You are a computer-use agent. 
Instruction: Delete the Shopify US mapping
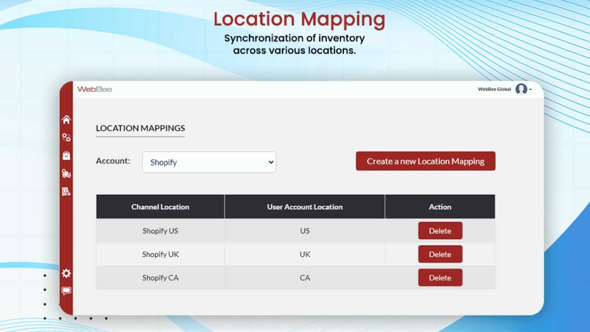click(x=440, y=231)
